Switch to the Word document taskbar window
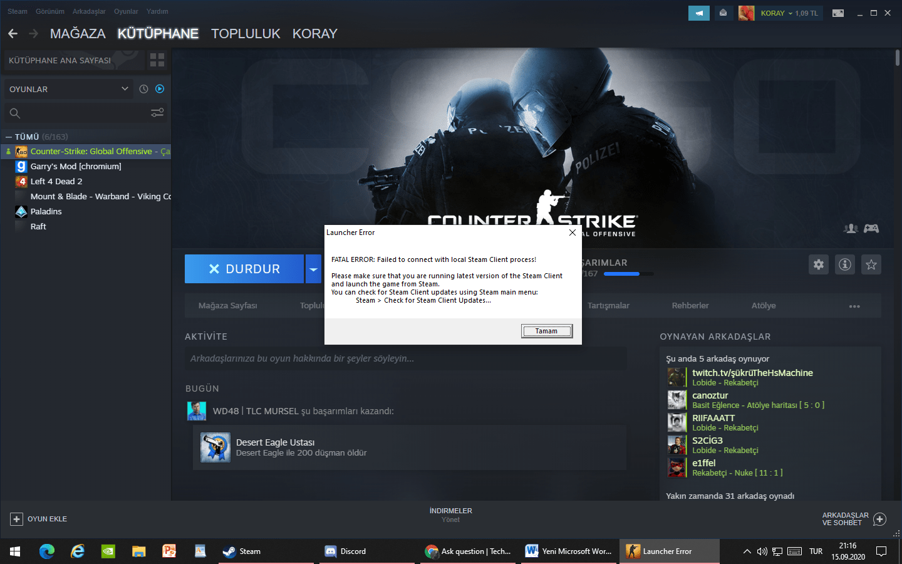 (x=569, y=551)
